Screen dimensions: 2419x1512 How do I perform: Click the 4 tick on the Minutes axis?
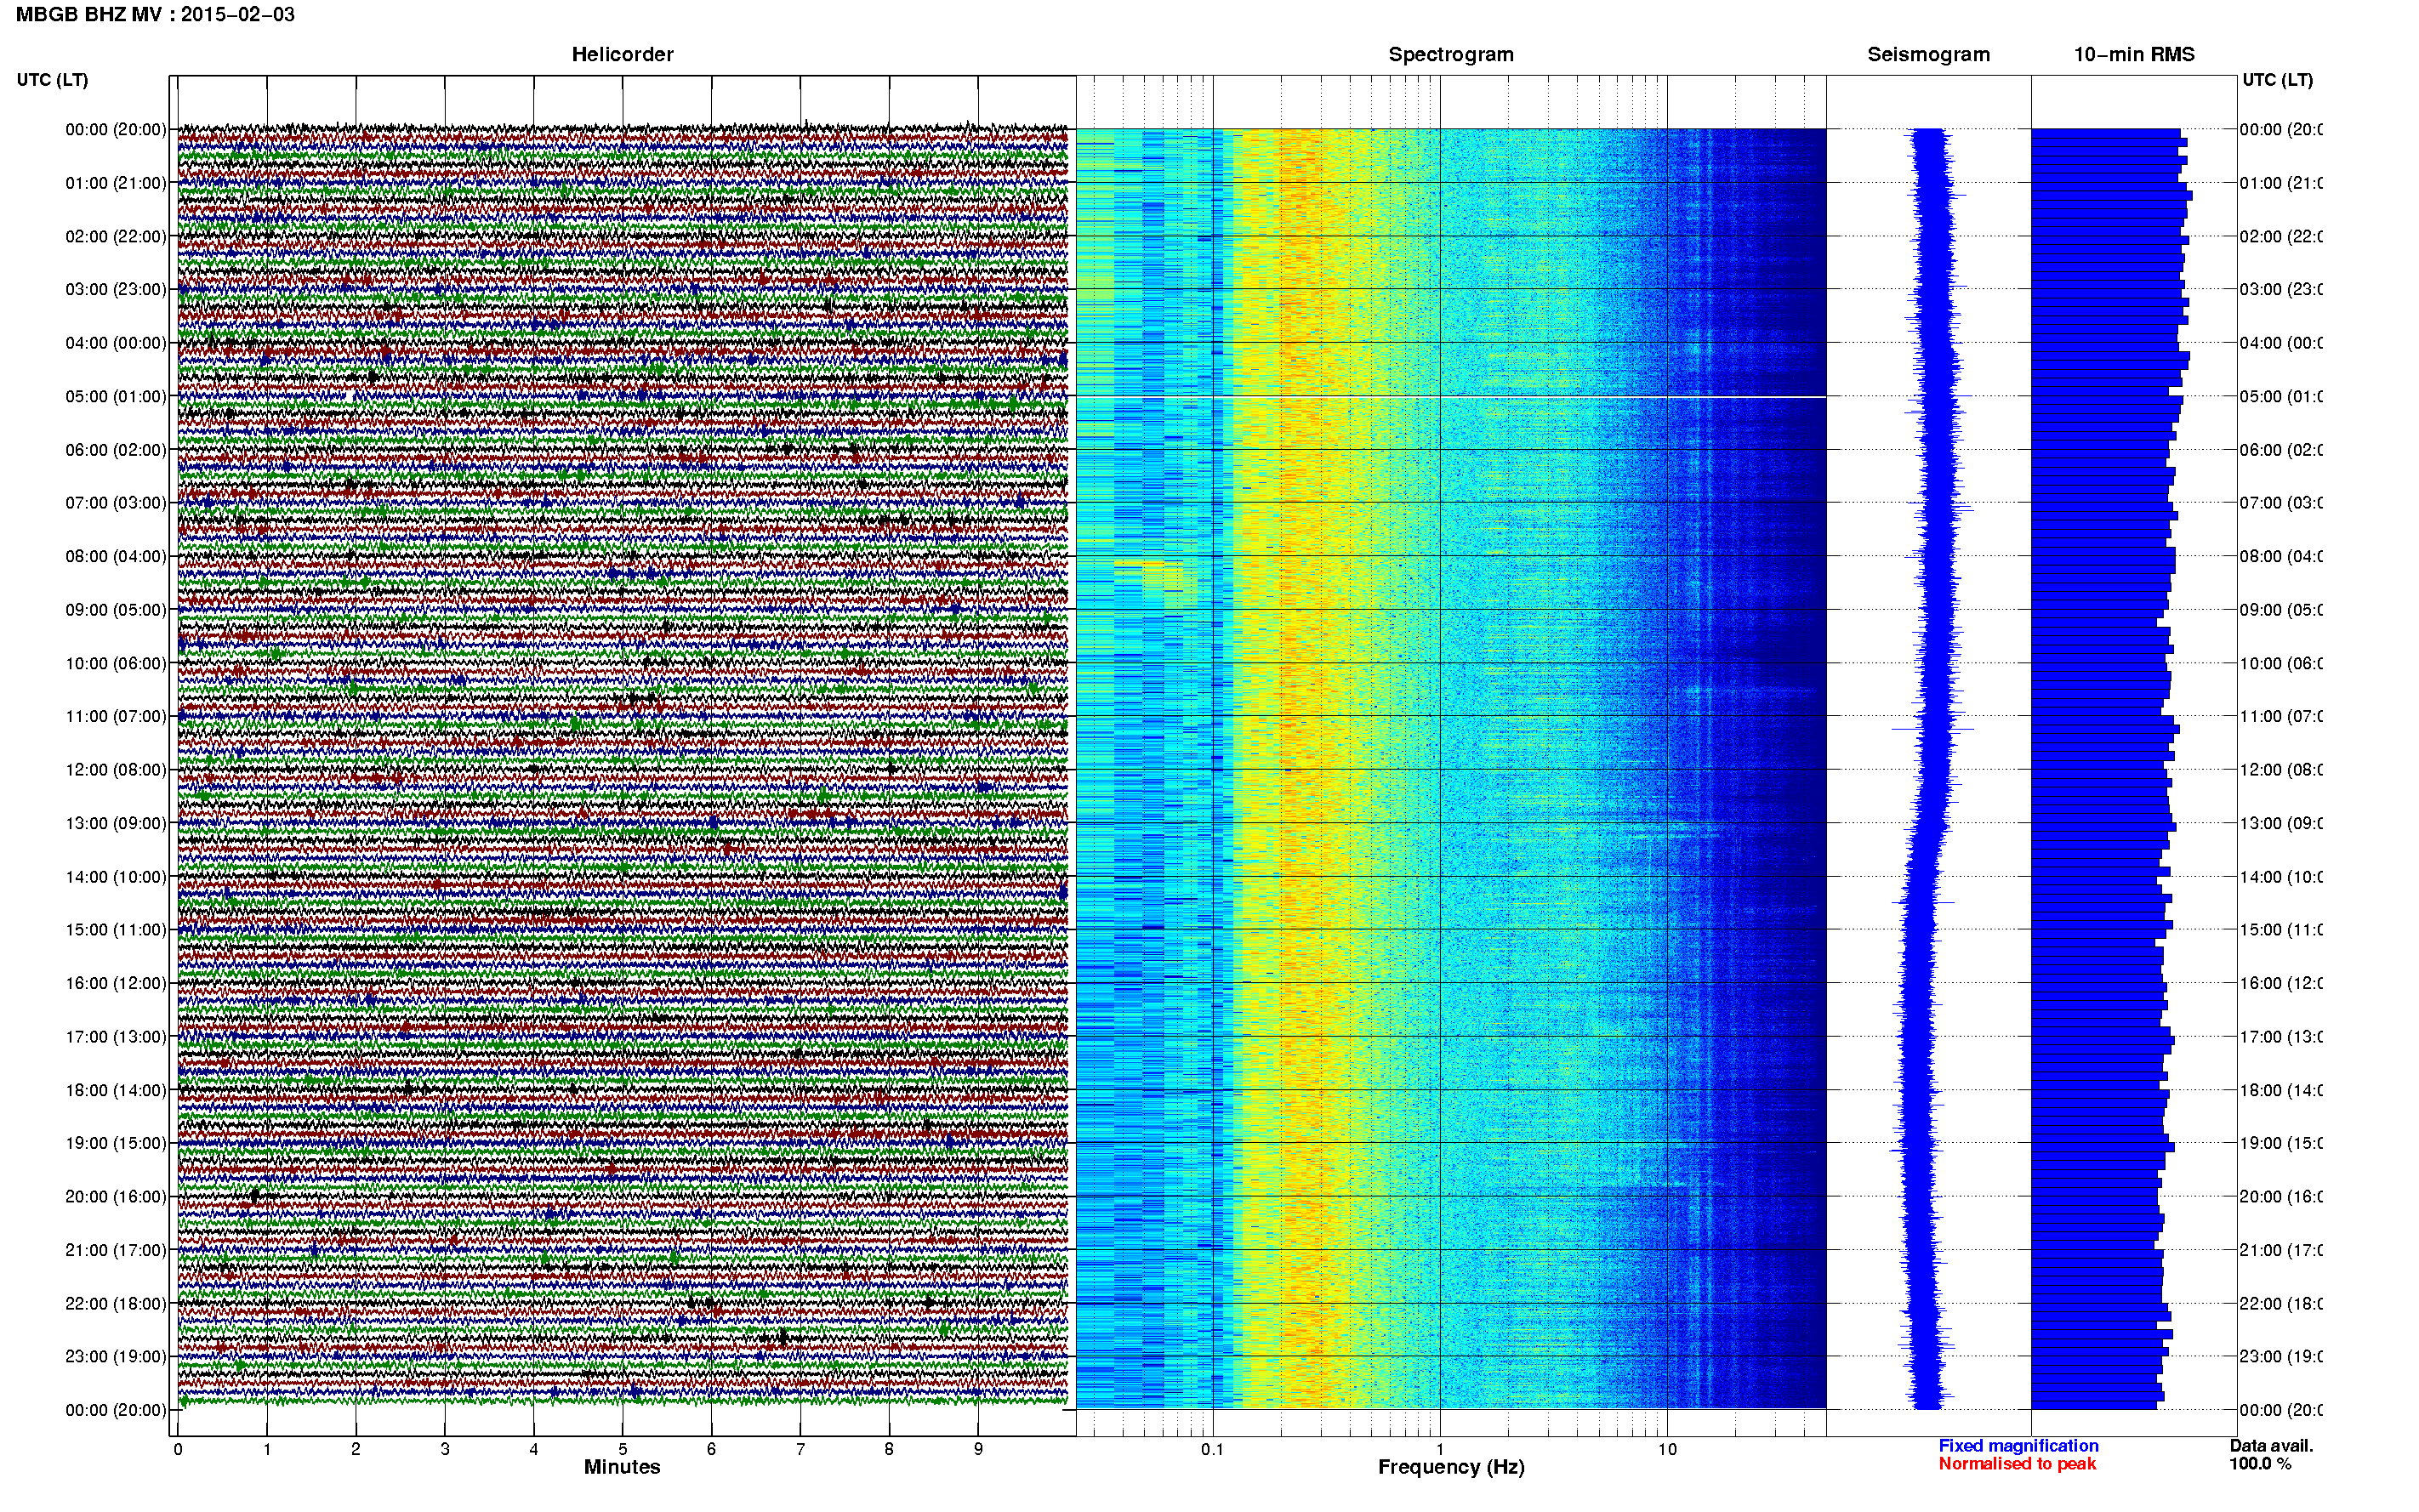(x=534, y=1449)
